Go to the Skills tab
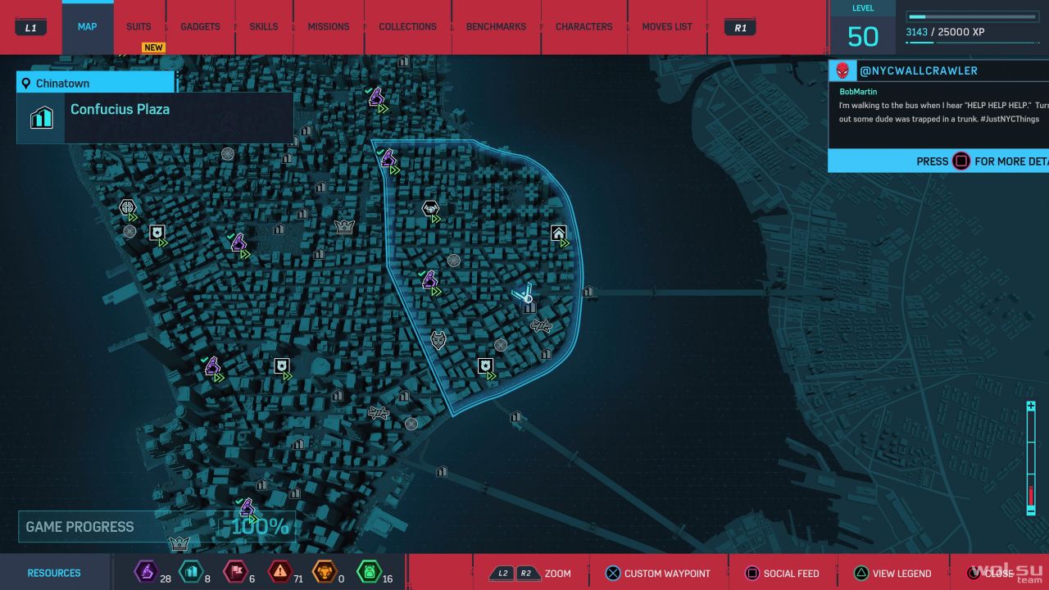 263,27
